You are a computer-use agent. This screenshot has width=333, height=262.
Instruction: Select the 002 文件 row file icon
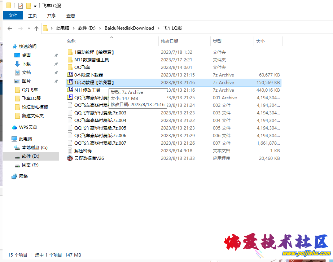click(x=70, y=105)
